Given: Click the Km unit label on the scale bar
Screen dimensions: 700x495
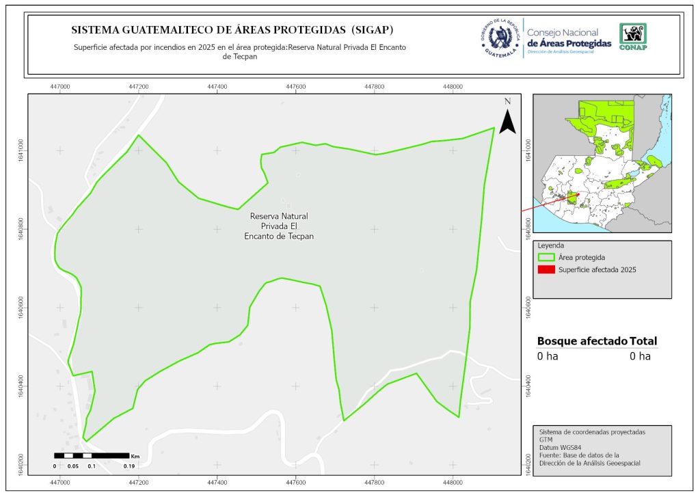Looking at the screenshot, I should pos(135,455).
